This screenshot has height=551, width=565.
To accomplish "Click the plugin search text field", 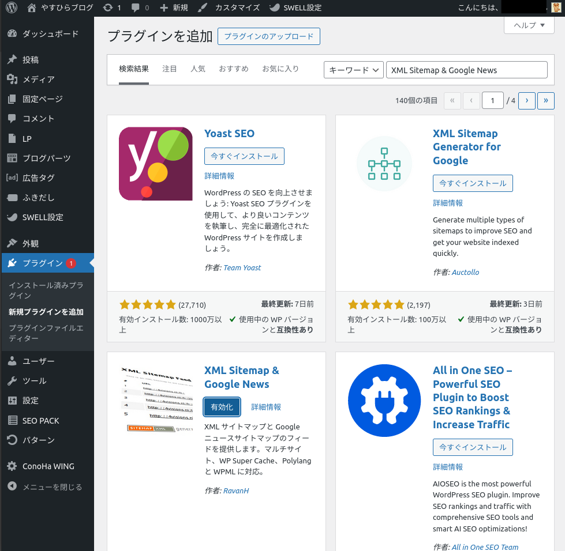I will tap(466, 70).
